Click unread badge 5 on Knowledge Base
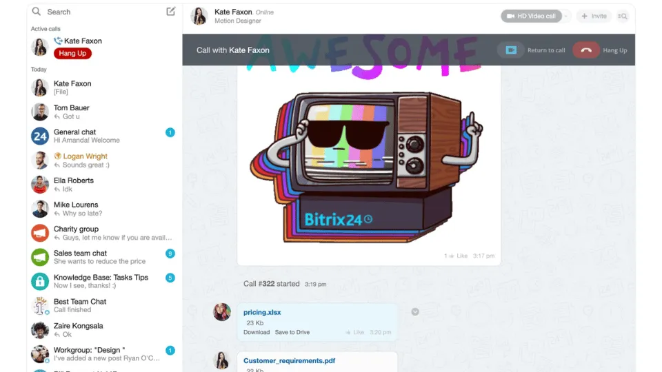Viewport: 662px width, 372px height. (x=170, y=278)
